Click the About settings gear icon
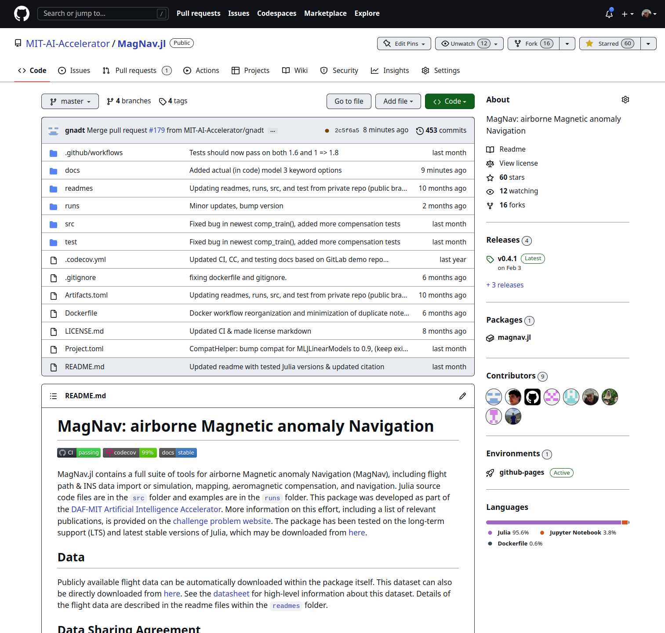The height and width of the screenshot is (633, 665). click(x=625, y=100)
